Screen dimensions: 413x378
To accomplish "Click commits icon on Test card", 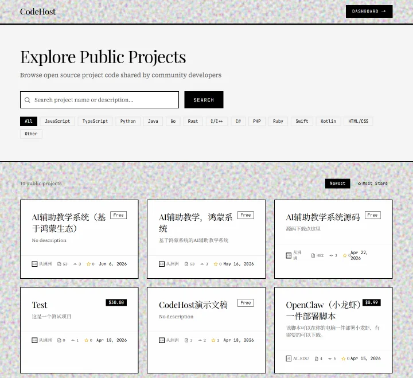I will pyautogui.click(x=73, y=340).
